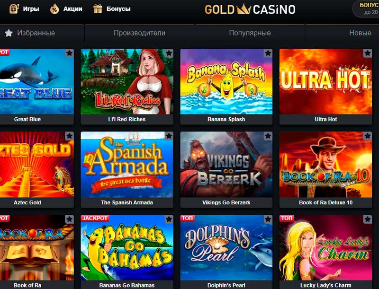Add Vikings Go Berzerk to favorites
This screenshot has height=289, width=379.
coord(268,136)
